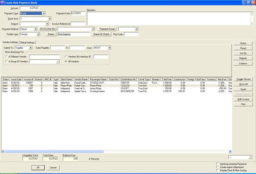Sort by the Commission column header
The image size is (256, 174).
(179, 79)
